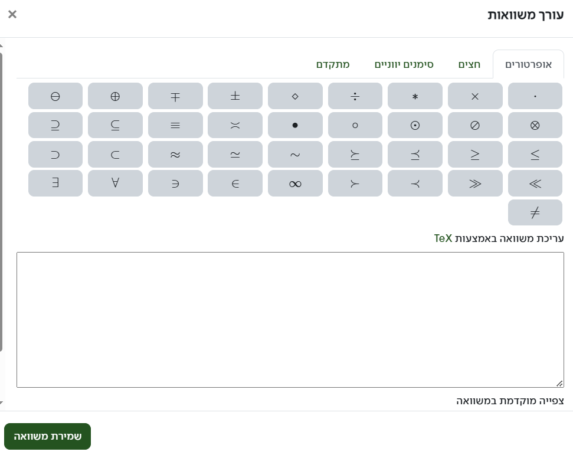Image resolution: width=573 pixels, height=455 pixels.
Task: Insert the for-all quantifier symbol
Action: coord(115,184)
